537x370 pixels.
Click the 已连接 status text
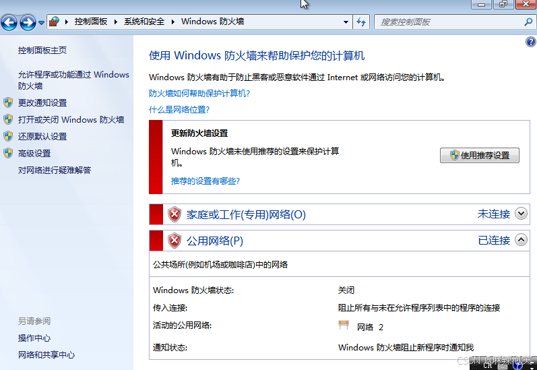pyautogui.click(x=494, y=240)
